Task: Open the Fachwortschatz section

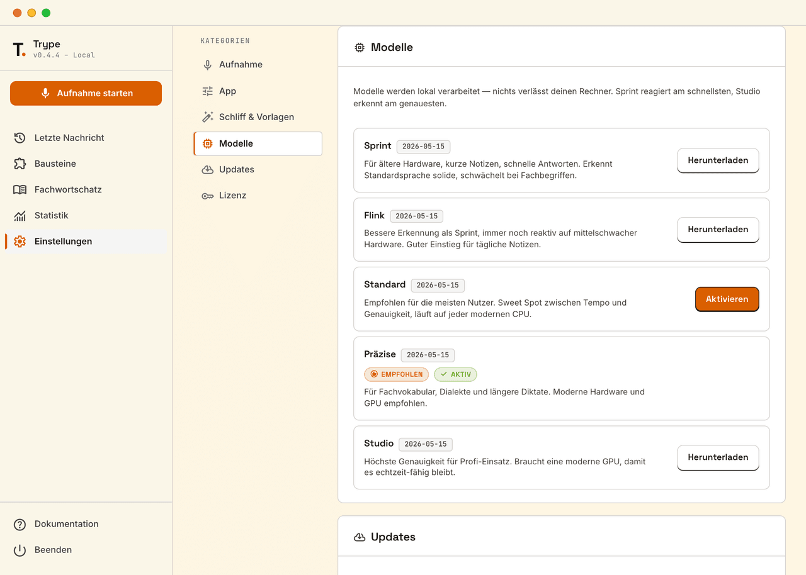Action: (86, 189)
